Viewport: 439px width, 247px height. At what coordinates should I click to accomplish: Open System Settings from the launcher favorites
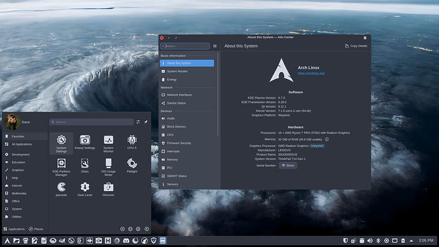(x=61, y=143)
